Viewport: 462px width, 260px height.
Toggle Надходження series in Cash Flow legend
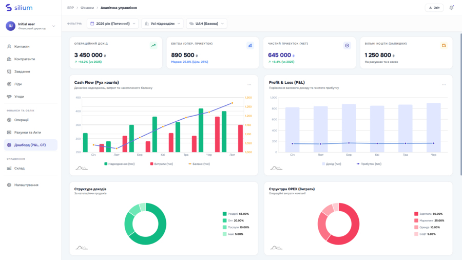pos(119,164)
